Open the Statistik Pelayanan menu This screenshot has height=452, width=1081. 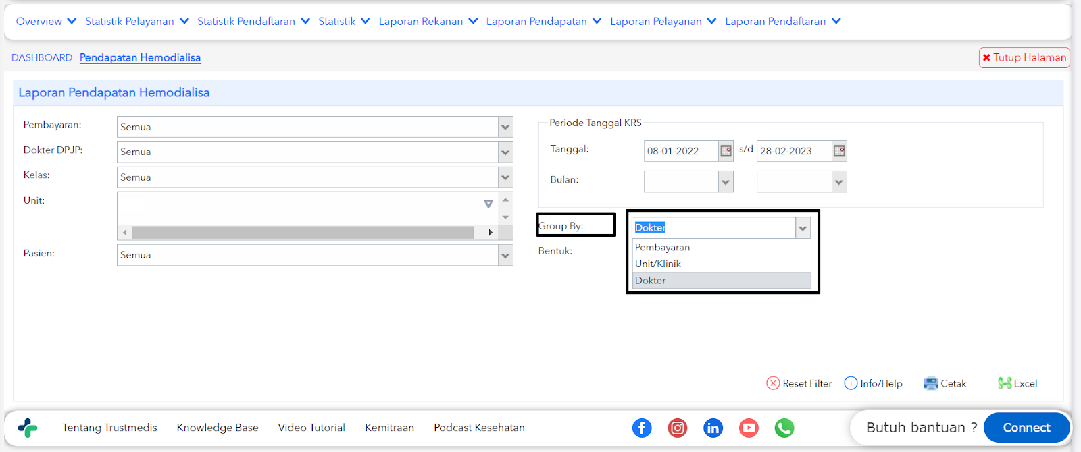click(137, 21)
